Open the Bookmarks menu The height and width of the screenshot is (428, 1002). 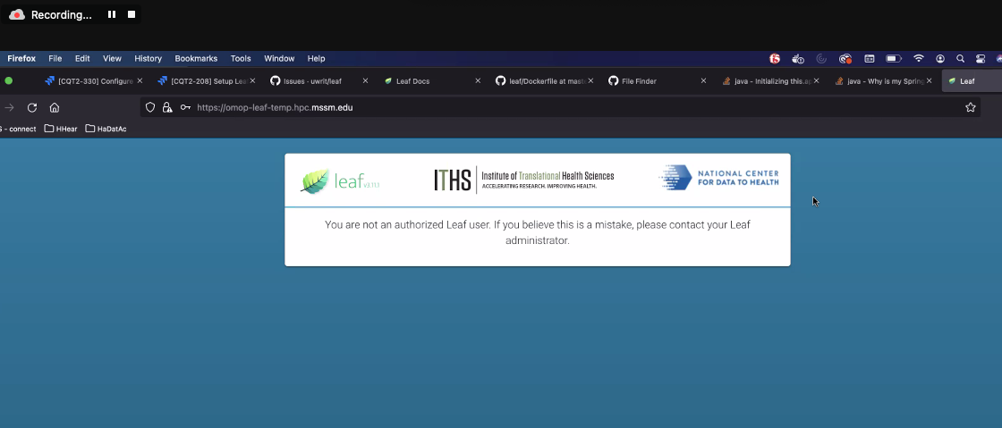coord(196,58)
